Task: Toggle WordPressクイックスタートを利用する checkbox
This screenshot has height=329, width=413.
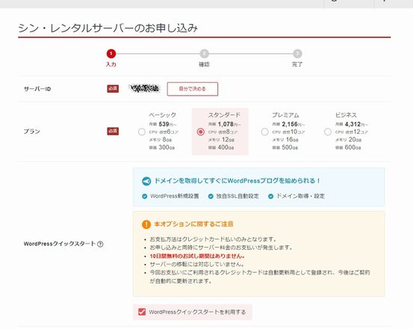Action: click(142, 312)
